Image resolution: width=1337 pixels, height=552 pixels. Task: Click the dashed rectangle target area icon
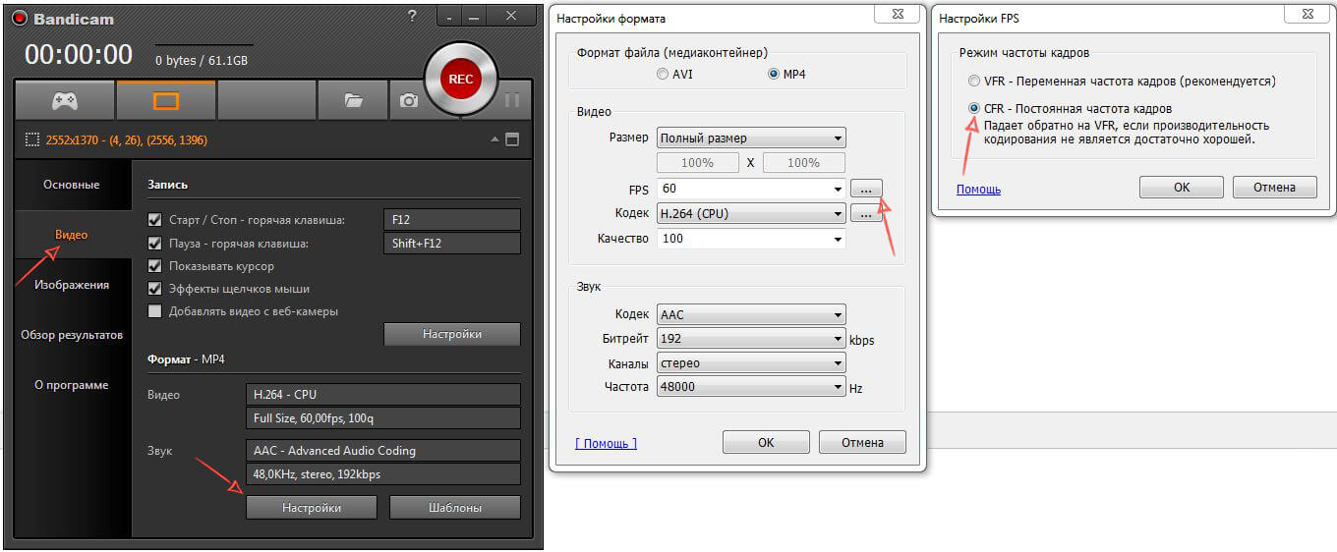point(32,139)
